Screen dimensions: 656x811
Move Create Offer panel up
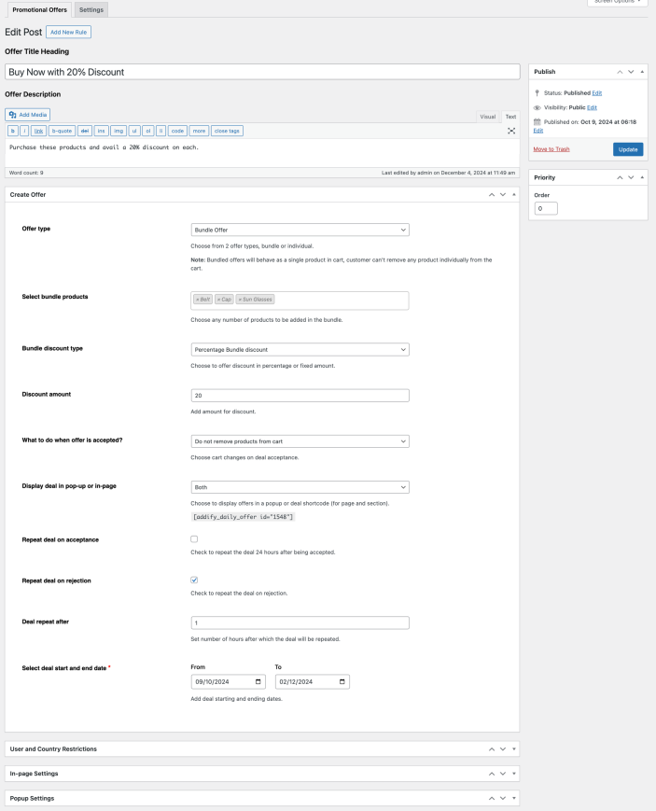[491, 194]
